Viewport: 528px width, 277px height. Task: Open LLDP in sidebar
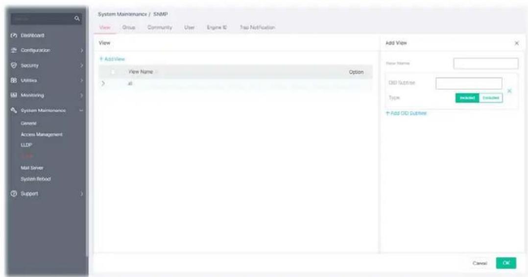tap(26, 145)
